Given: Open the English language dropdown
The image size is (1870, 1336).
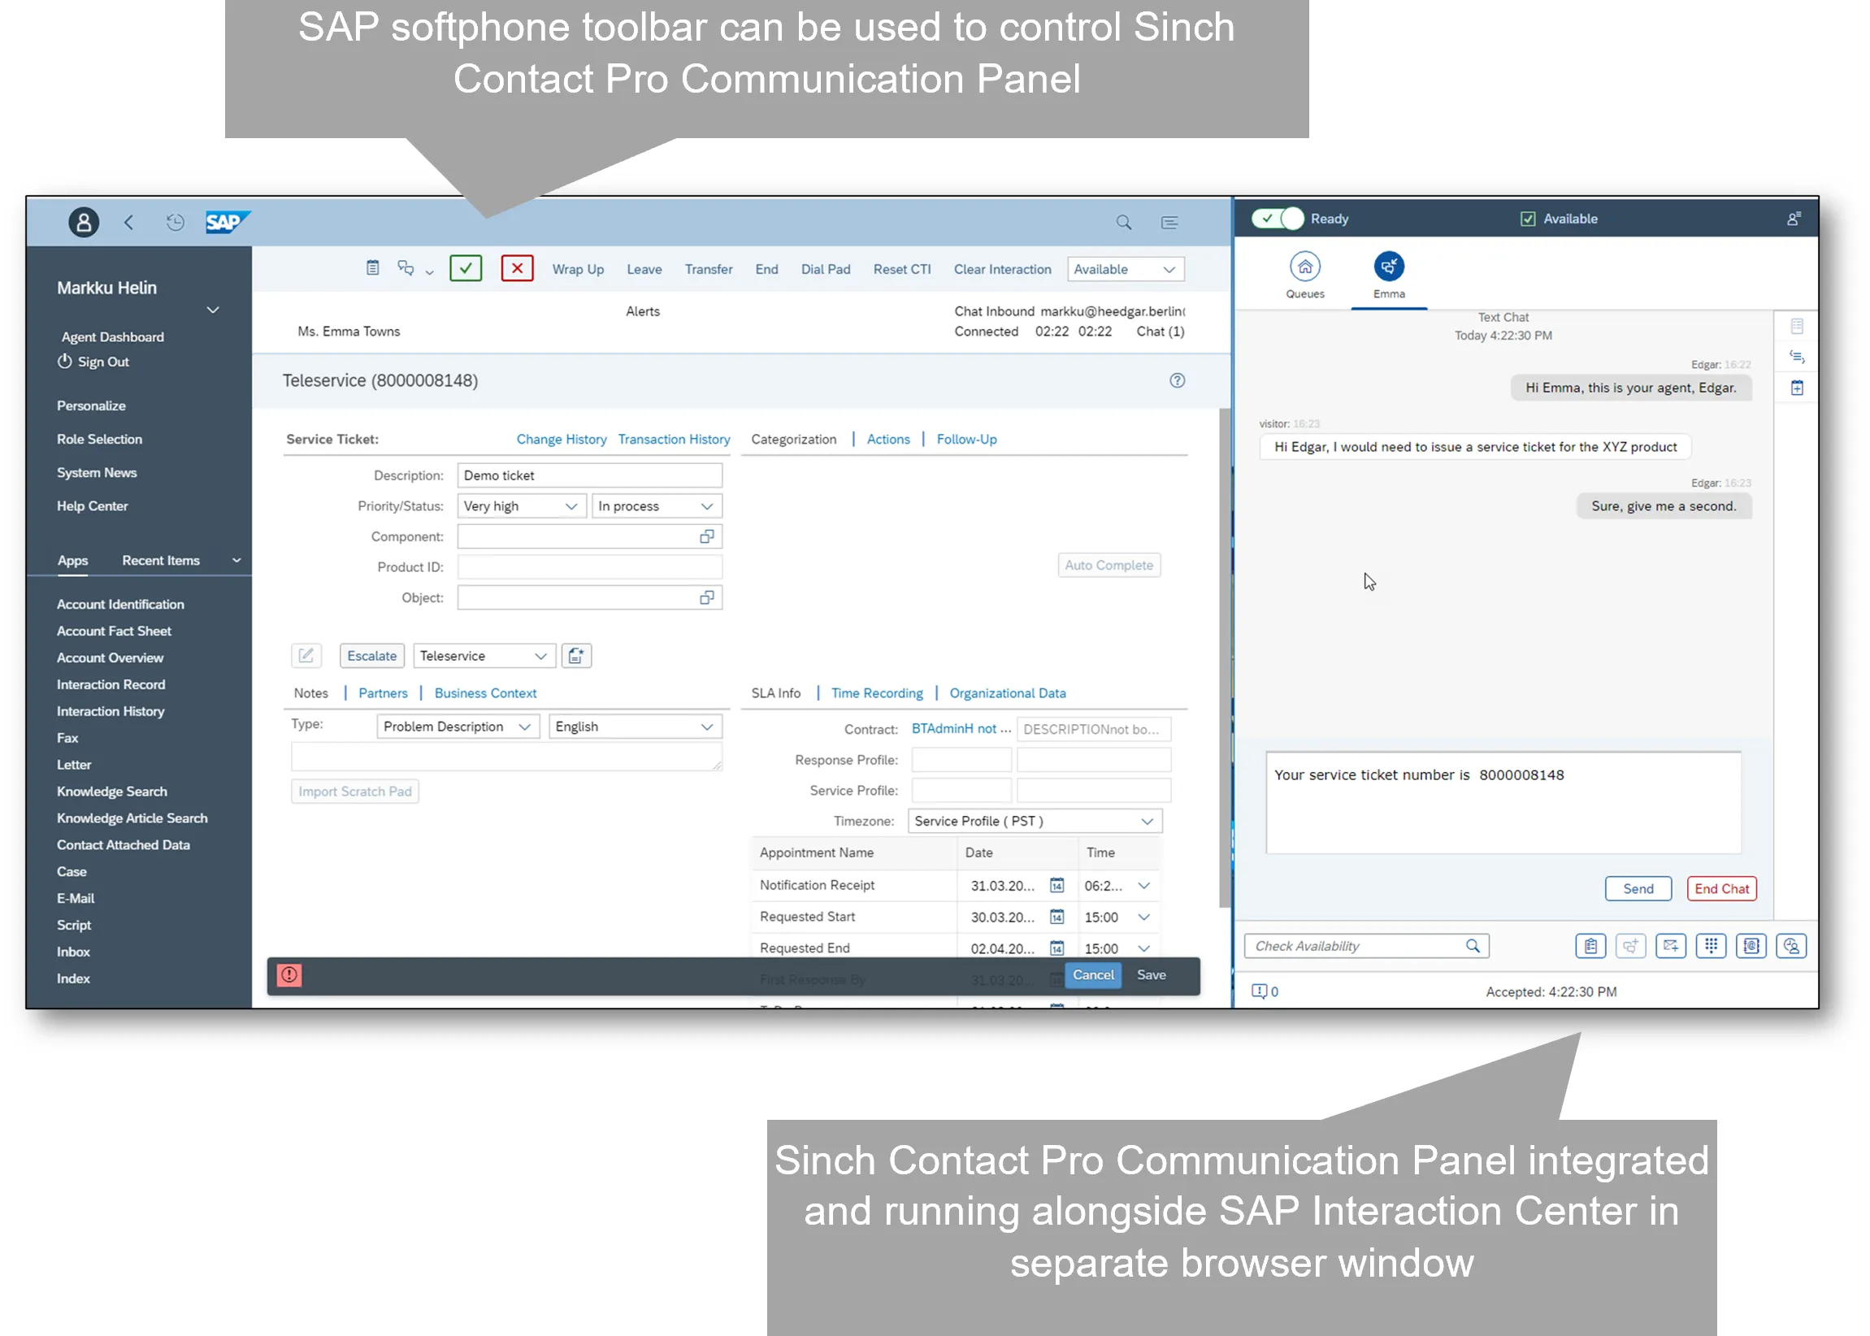Looking at the screenshot, I should 636,727.
